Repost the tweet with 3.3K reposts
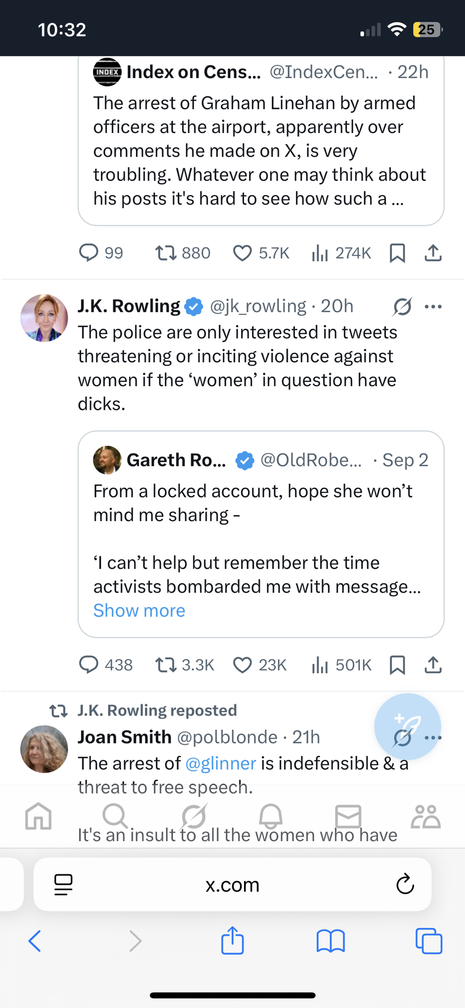This screenshot has height=1008, width=465. (x=166, y=665)
